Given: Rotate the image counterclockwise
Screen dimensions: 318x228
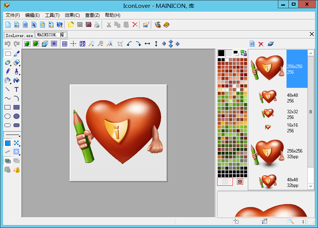Looking at the screenshot, I should 129,44.
